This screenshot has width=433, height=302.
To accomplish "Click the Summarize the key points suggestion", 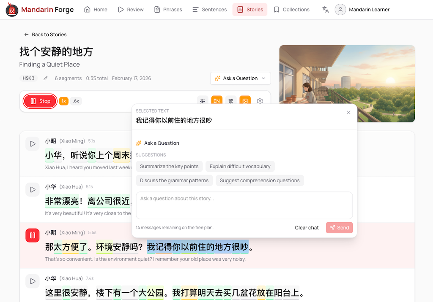I will tap(169, 166).
